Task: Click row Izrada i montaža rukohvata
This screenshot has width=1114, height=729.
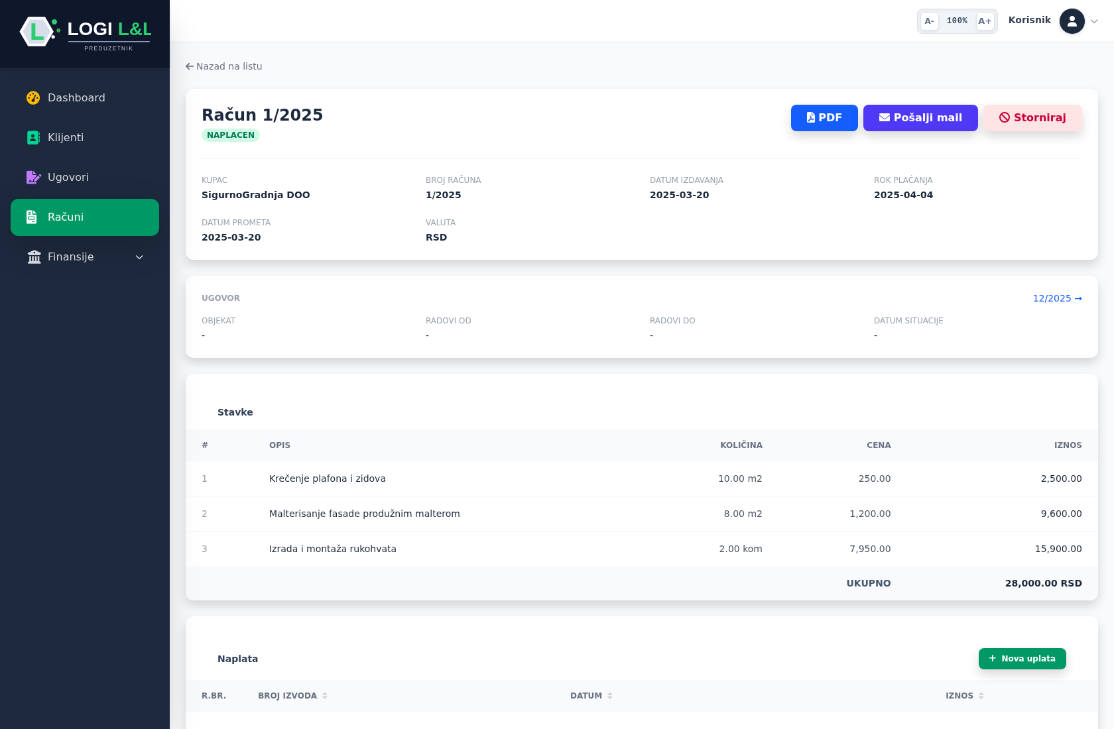Action: tap(642, 549)
